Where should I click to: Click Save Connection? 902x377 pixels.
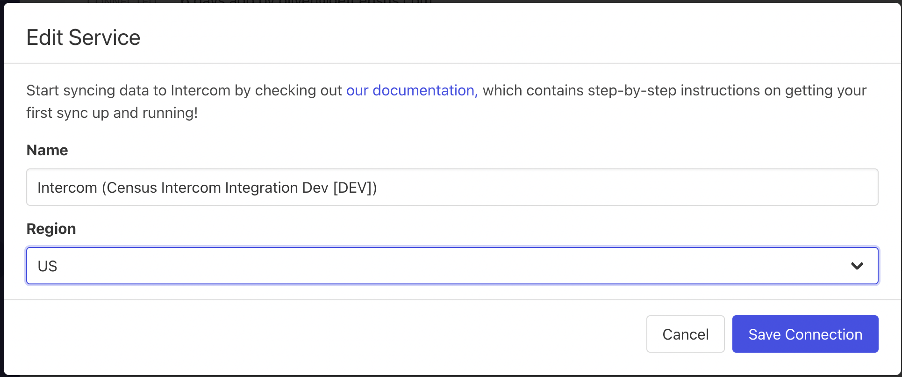805,334
